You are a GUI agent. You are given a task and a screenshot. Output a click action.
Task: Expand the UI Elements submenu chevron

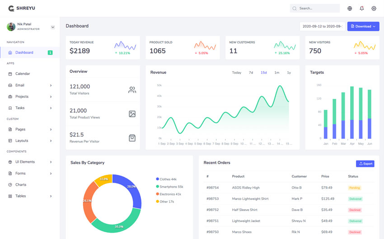51,162
